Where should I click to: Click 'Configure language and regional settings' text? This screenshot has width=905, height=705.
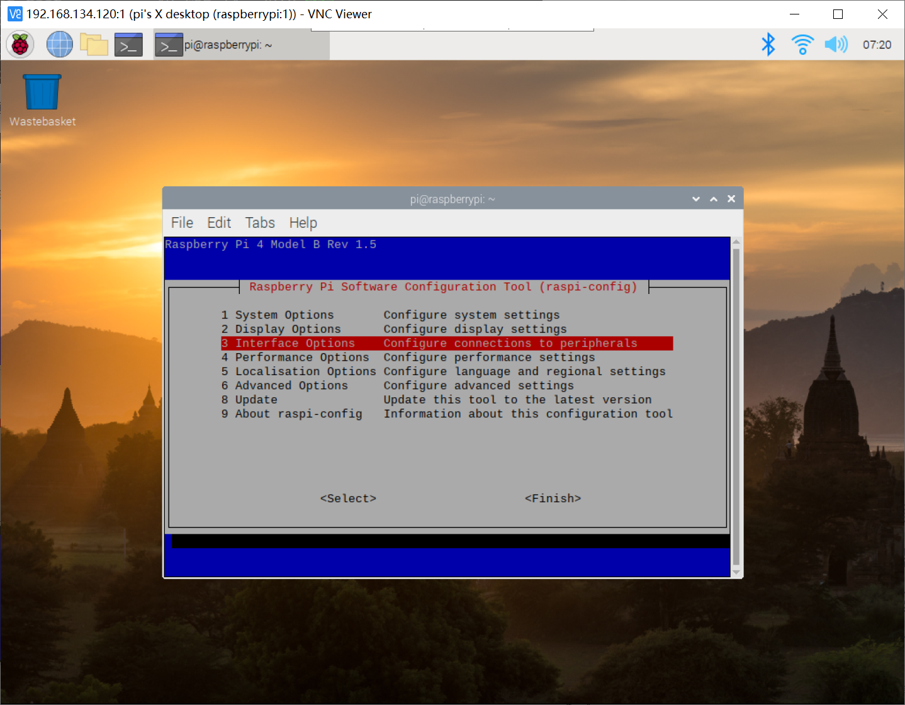tap(524, 371)
